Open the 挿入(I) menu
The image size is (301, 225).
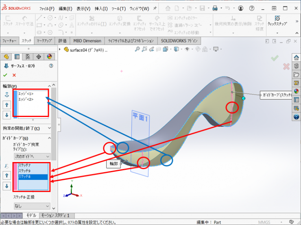pyautogui.click(x=101, y=9)
